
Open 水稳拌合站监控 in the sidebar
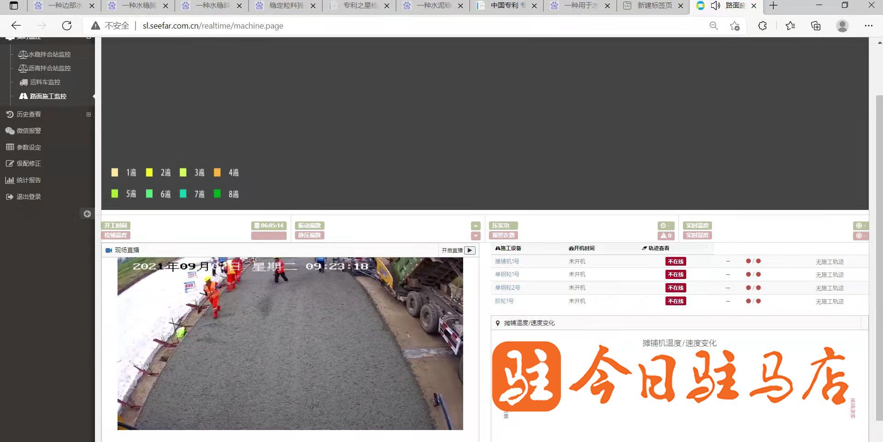[45, 54]
